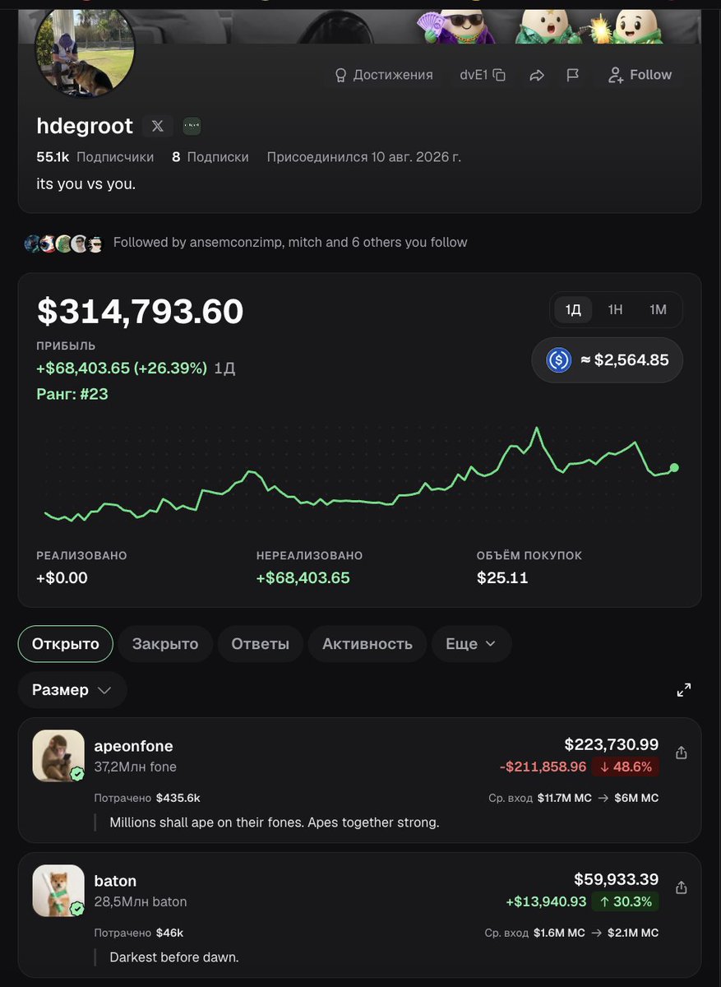The width and height of the screenshot is (721, 987).
Task: Click the bio 'its you vs you.'
Action: pyautogui.click(x=86, y=183)
